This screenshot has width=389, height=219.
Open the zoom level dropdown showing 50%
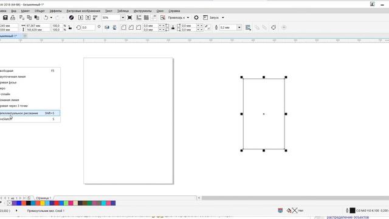tap(123, 18)
